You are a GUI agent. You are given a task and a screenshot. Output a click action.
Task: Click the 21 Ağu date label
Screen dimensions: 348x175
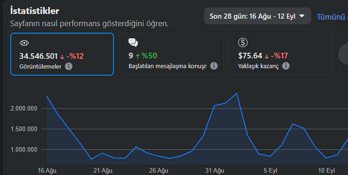point(103,170)
